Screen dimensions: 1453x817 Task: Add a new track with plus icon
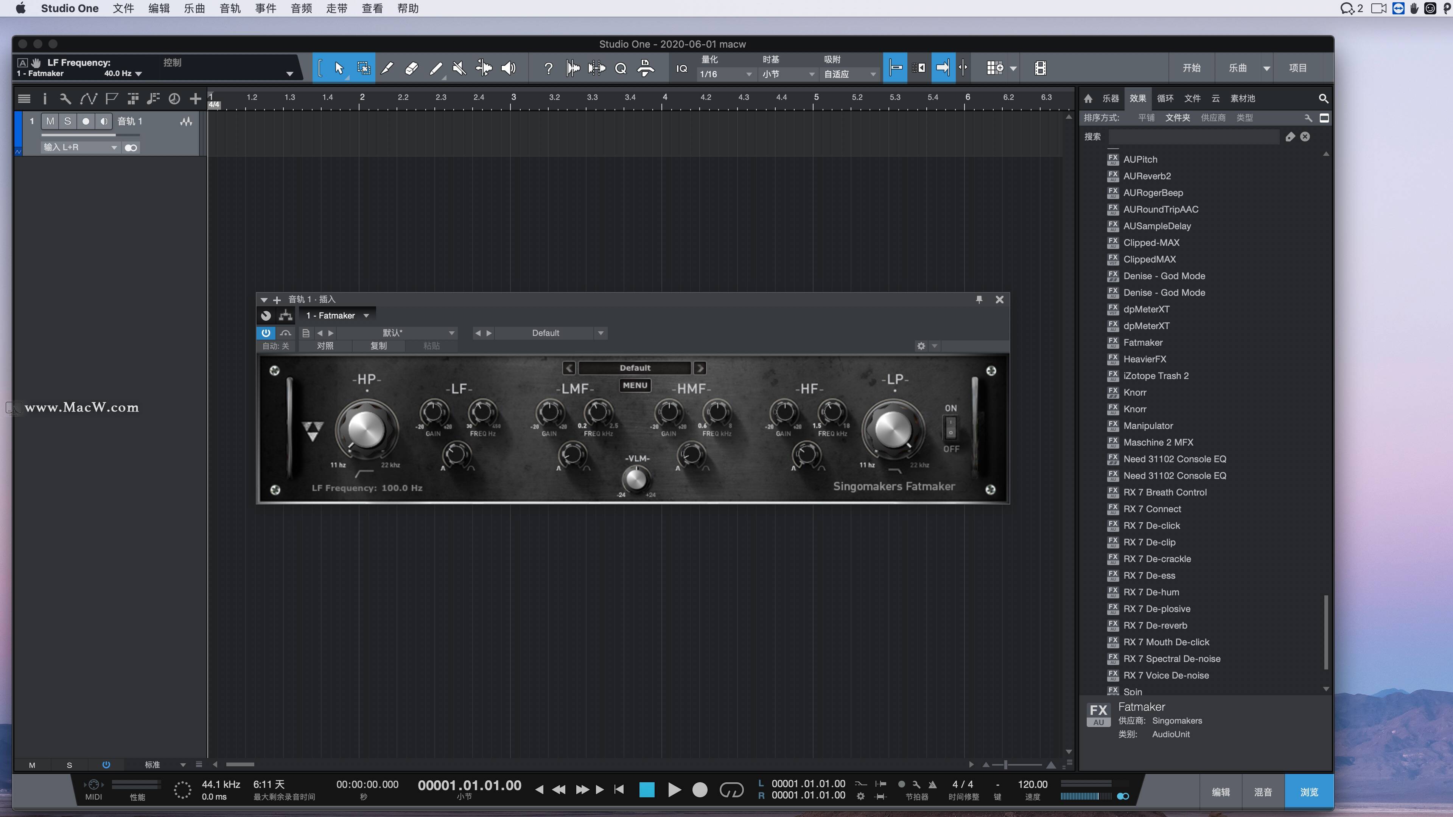point(195,99)
